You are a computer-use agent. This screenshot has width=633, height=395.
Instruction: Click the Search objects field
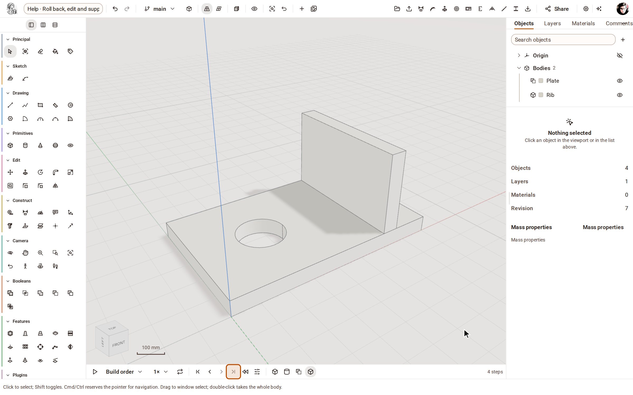coord(563,40)
